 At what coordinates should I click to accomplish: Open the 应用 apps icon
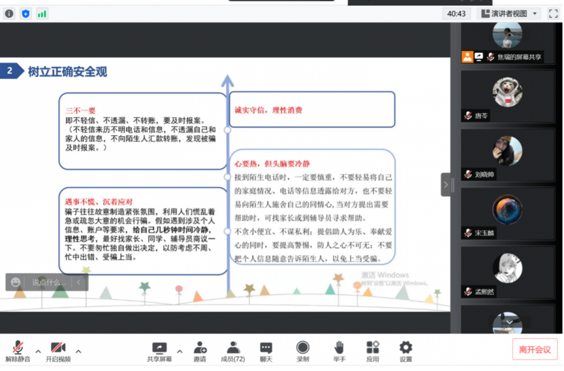pos(373,351)
